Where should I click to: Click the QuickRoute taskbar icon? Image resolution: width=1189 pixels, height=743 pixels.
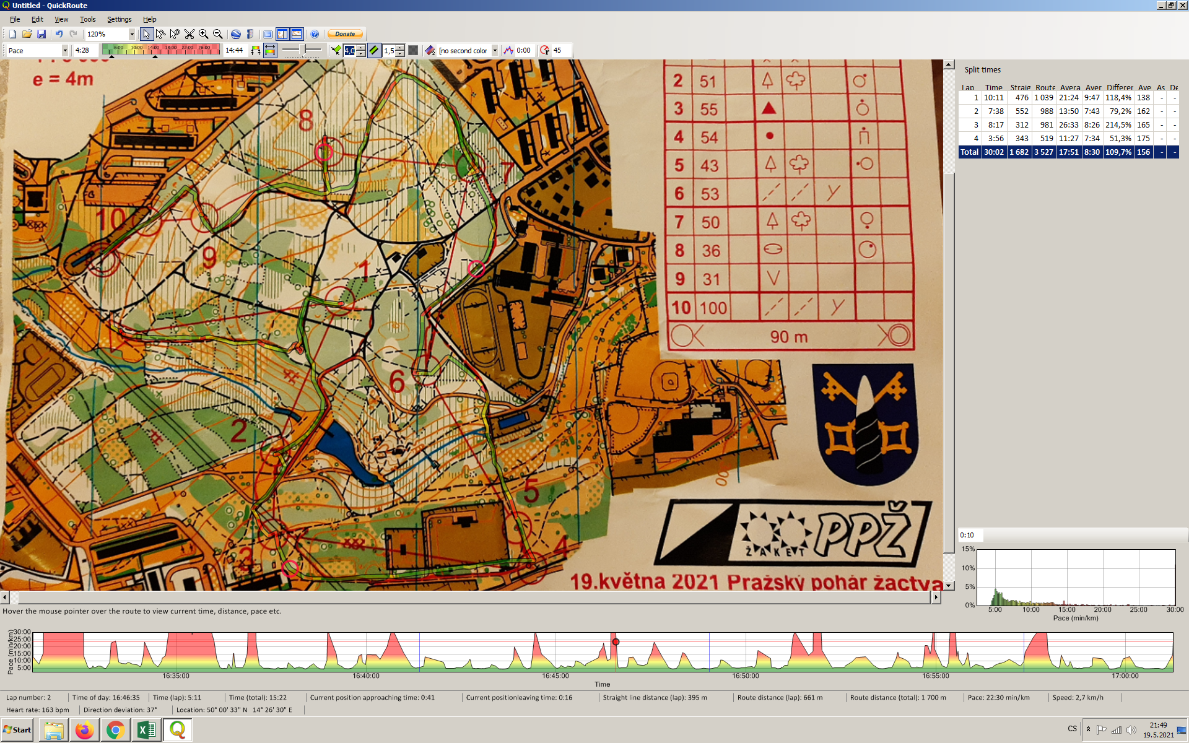(x=178, y=731)
